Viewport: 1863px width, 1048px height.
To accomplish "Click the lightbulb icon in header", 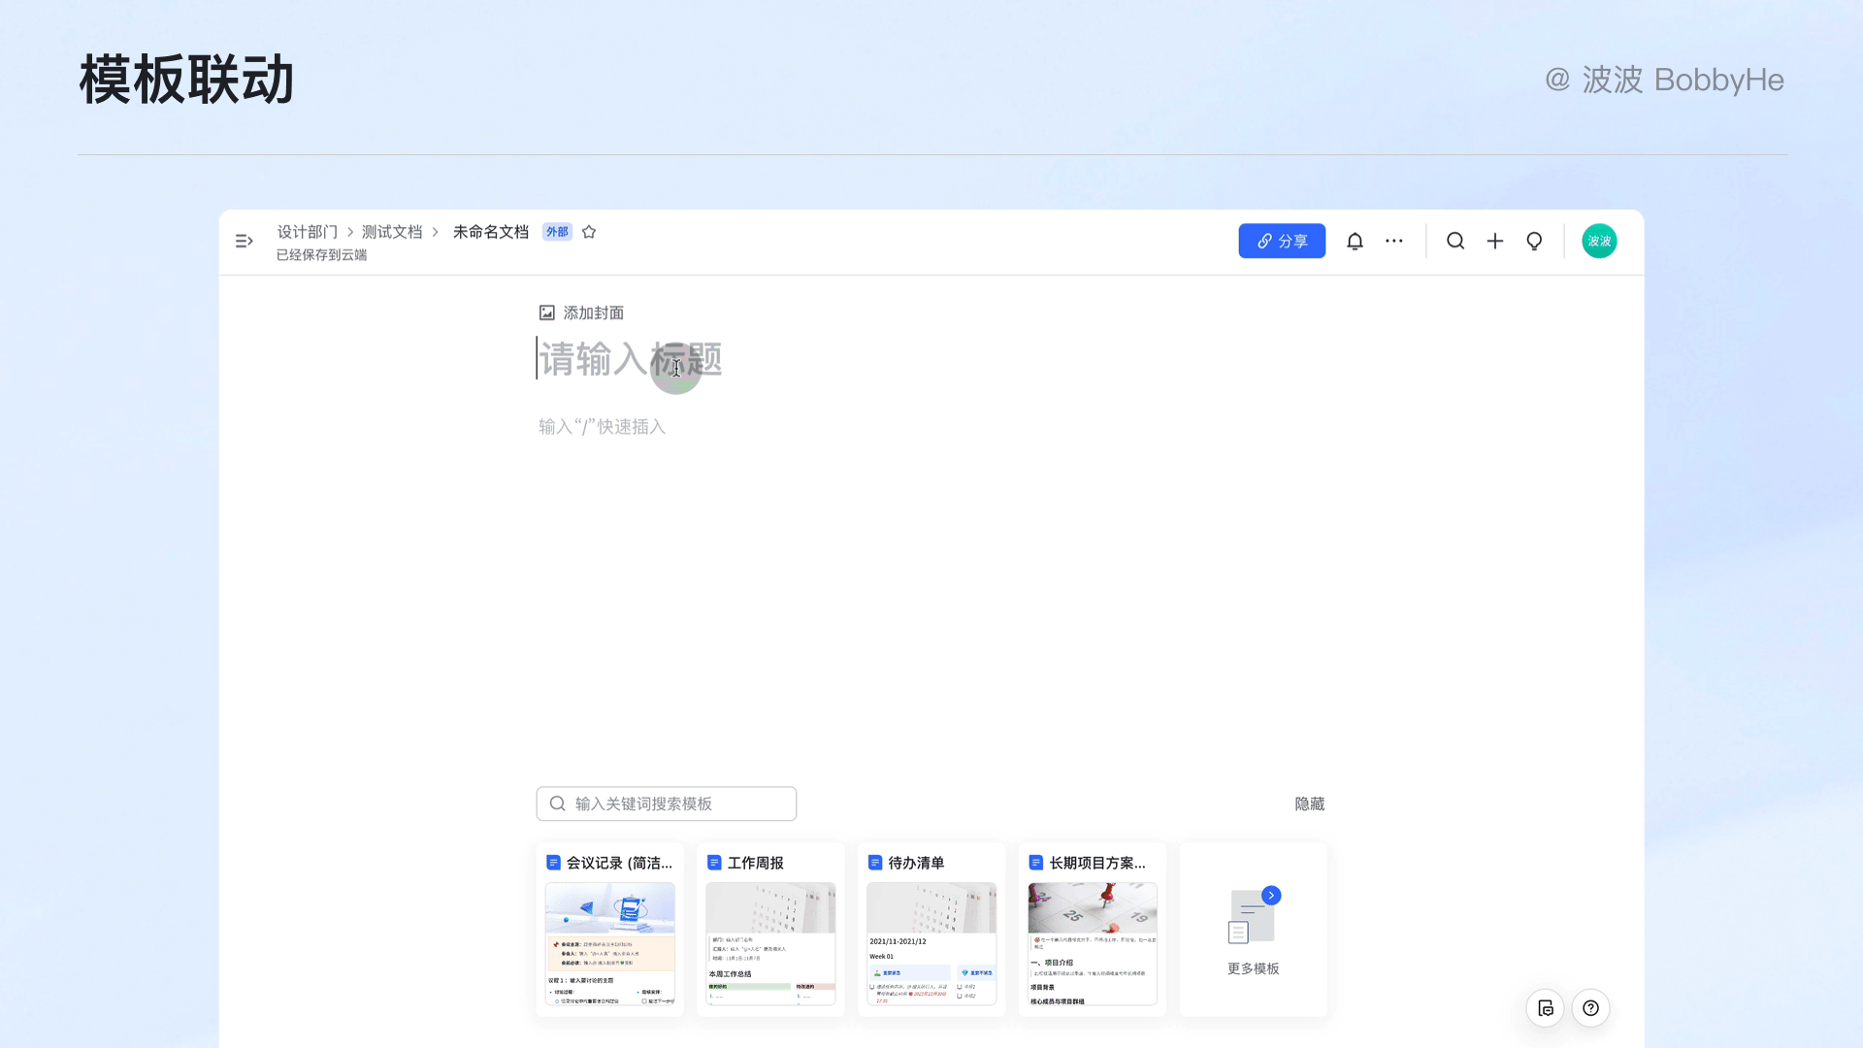I will point(1534,241).
